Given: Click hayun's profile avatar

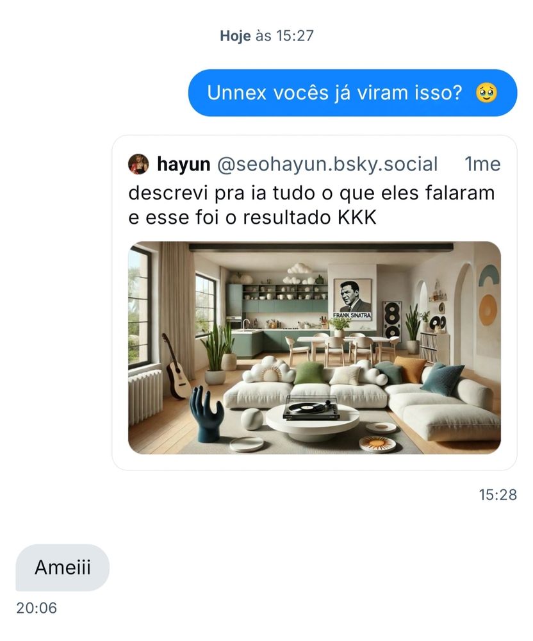Looking at the screenshot, I should point(138,164).
